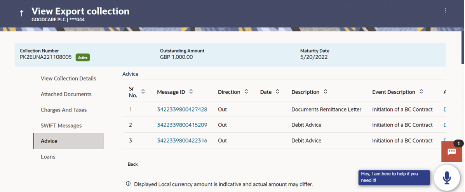Screen dimensions: 465x192
Task: Open the View Collection Details section
Action: coord(68,79)
